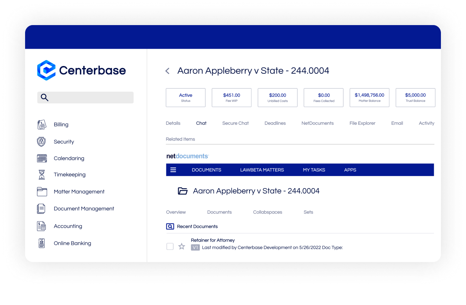This screenshot has height=305, width=466.
Task: Go back using the left chevron arrow
Action: click(x=167, y=71)
